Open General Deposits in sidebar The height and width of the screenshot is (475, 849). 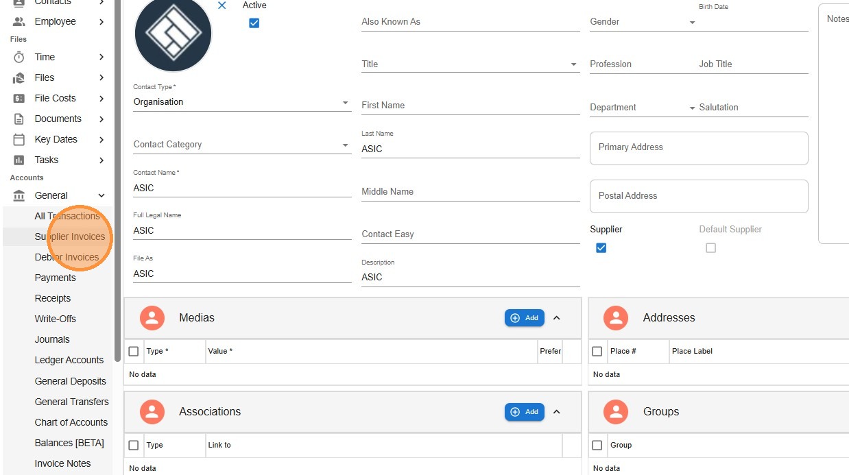pyautogui.click(x=71, y=381)
